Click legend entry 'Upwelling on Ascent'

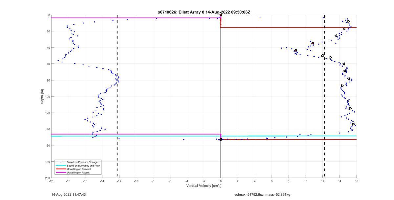pyautogui.click(x=78, y=173)
